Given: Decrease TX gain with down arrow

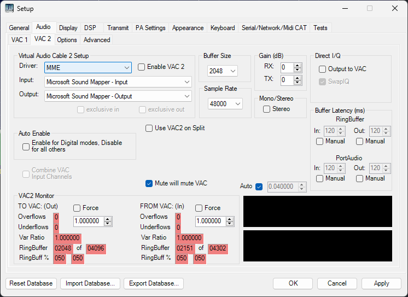Looking at the screenshot, I should click(x=298, y=82).
